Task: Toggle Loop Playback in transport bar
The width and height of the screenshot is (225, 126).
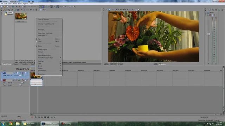Action: pyautogui.click(x=36, y=117)
